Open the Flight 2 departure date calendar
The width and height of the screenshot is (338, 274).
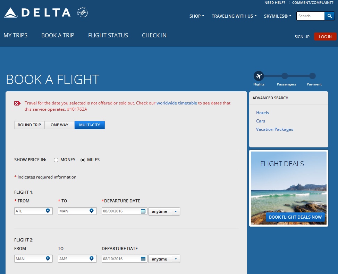143,259
